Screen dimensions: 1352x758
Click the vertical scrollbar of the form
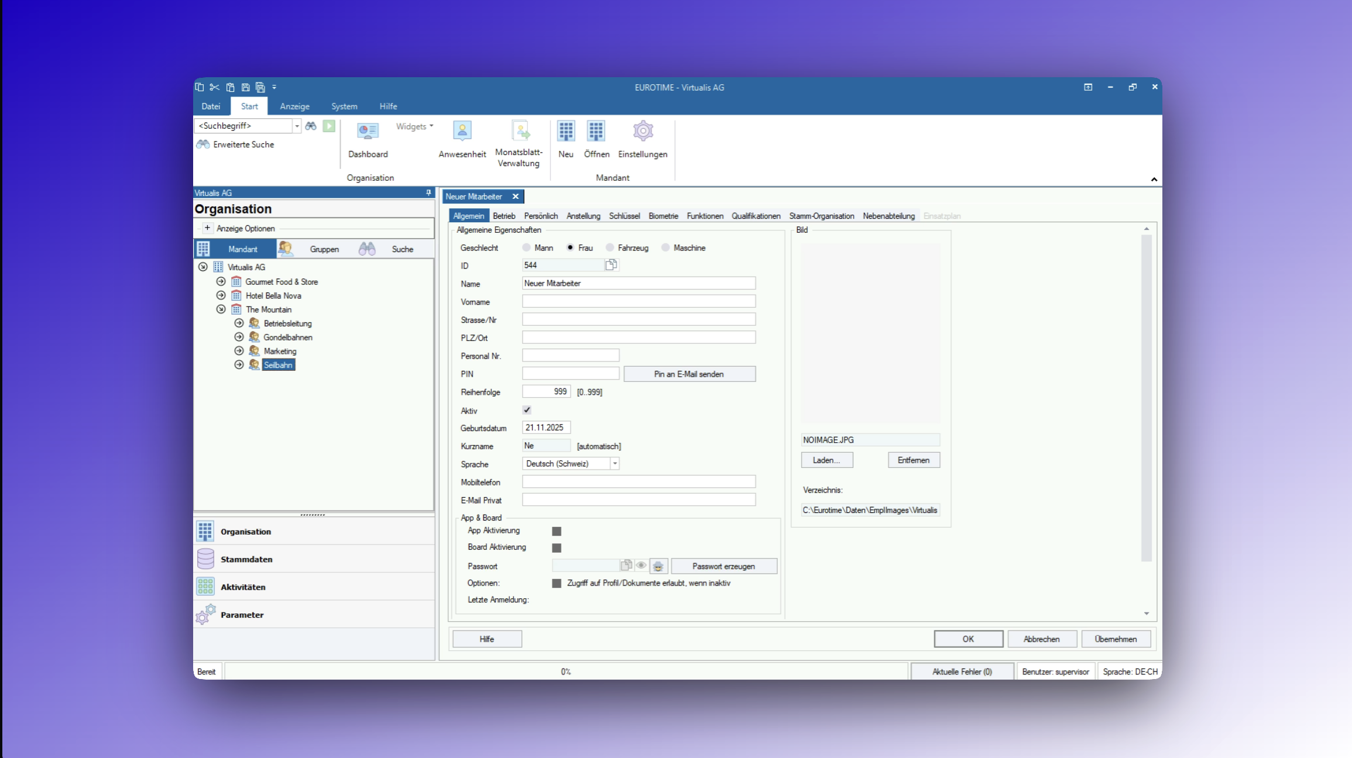(x=1146, y=398)
